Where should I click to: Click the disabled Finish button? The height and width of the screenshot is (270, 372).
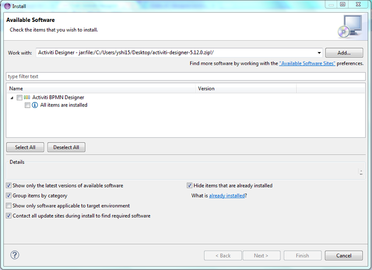[x=302, y=256]
